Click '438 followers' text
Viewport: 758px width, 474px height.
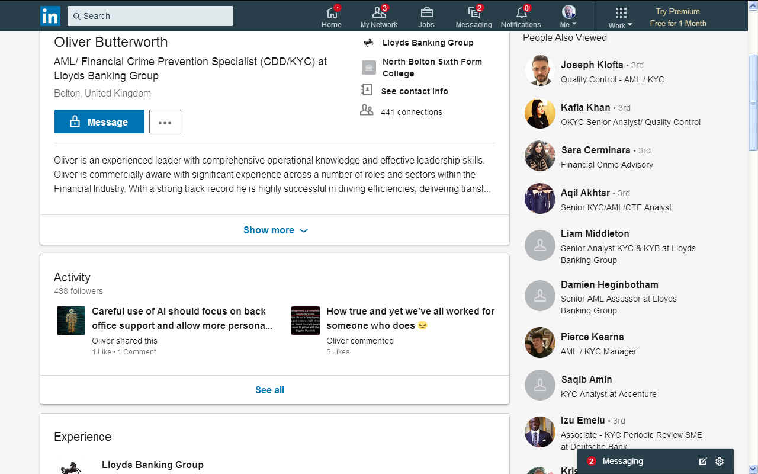(78, 291)
